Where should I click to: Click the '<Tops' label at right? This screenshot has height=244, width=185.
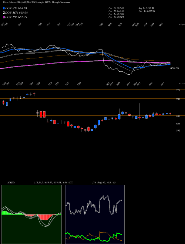(182, 25)
